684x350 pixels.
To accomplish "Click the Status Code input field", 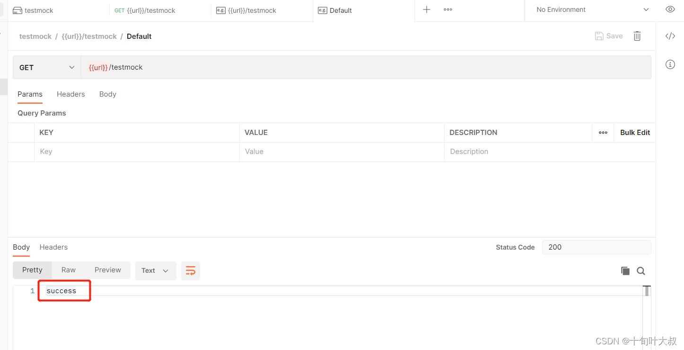I will (596, 247).
